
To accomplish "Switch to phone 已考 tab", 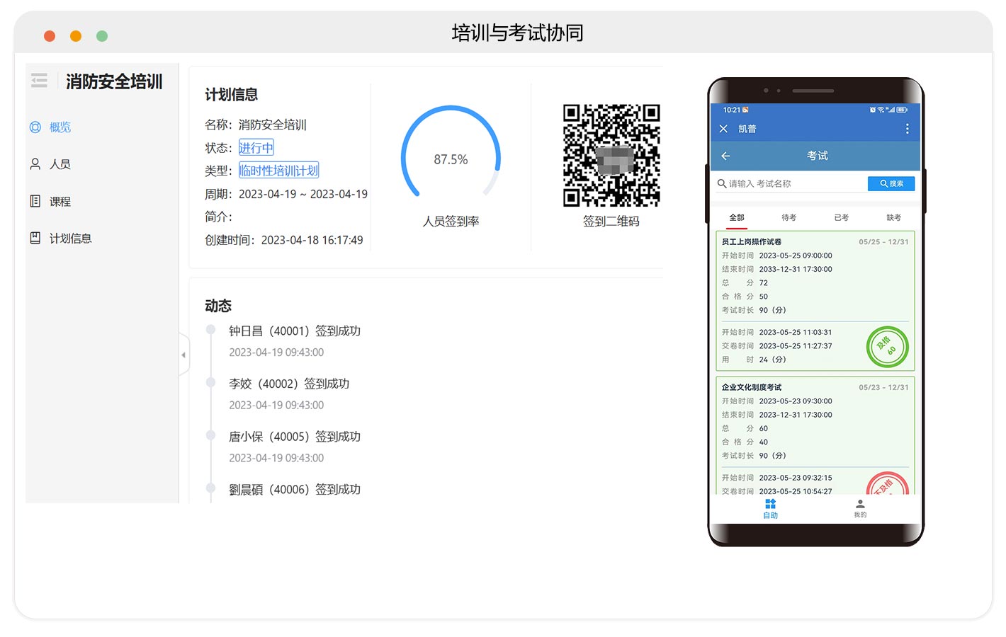I will click(841, 217).
